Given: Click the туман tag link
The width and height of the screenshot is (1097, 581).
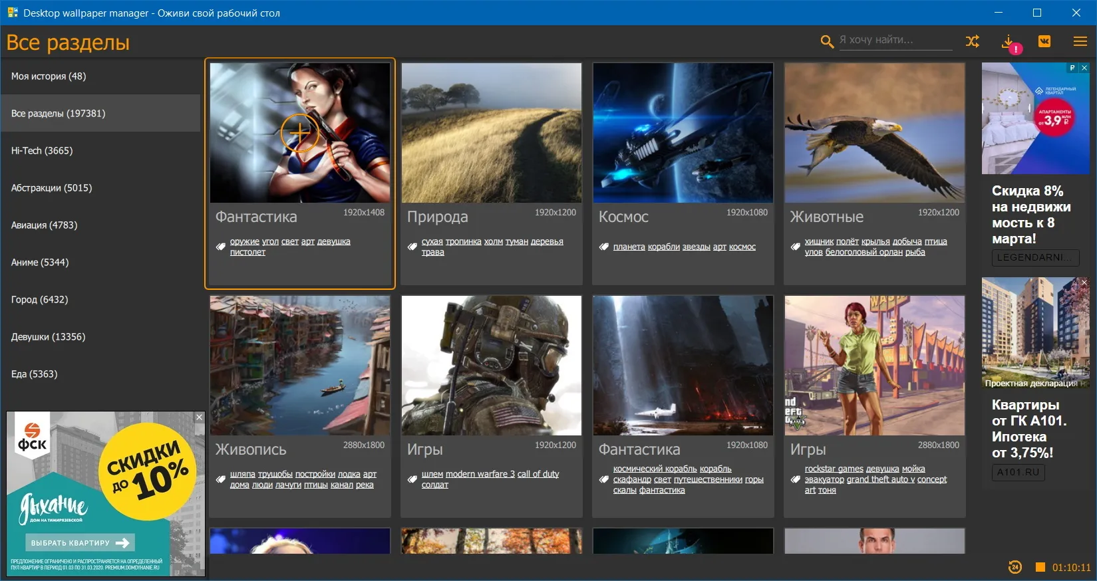Looking at the screenshot, I should point(516,241).
